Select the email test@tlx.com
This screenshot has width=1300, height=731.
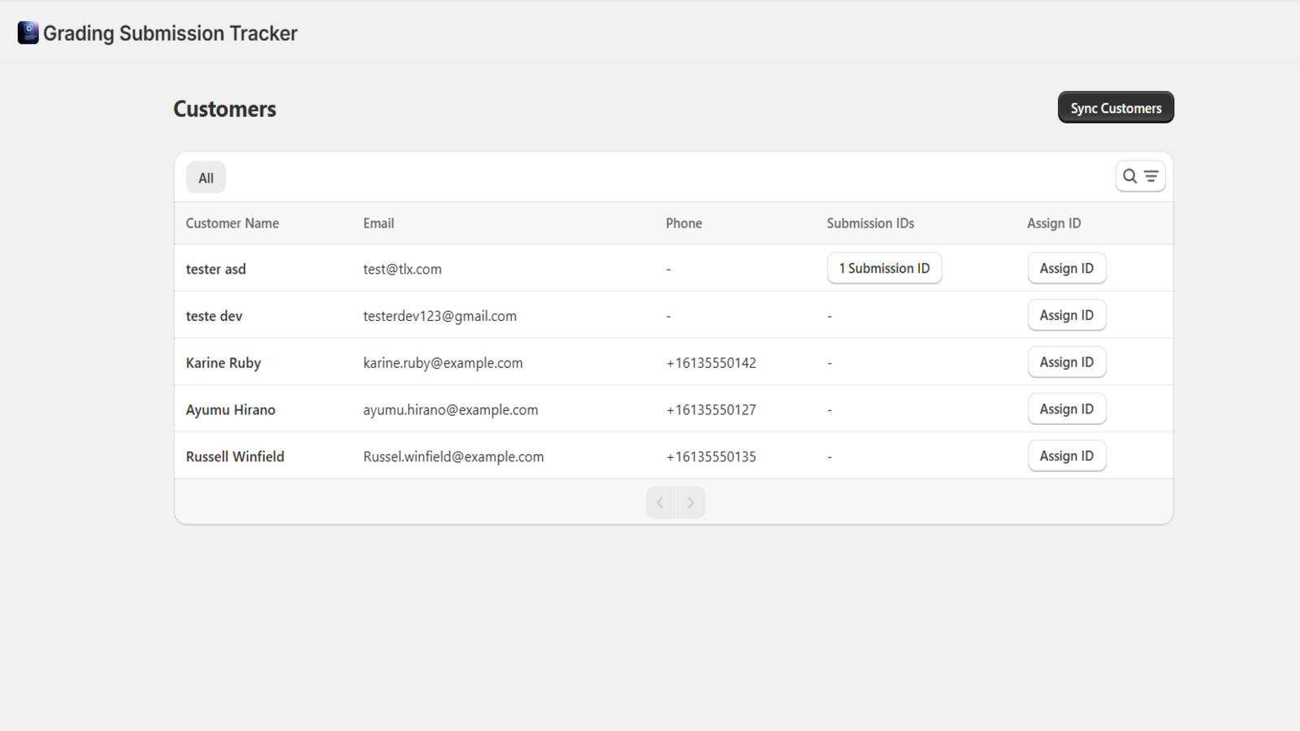(402, 269)
